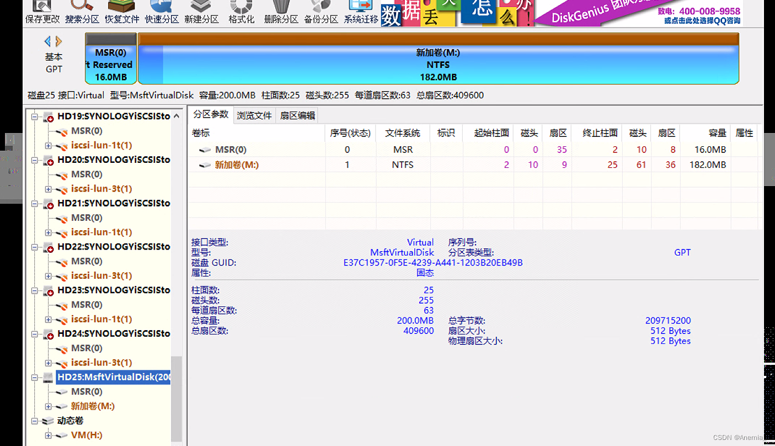
Task: Click the 格式化 toolbar icon
Action: pos(242,12)
